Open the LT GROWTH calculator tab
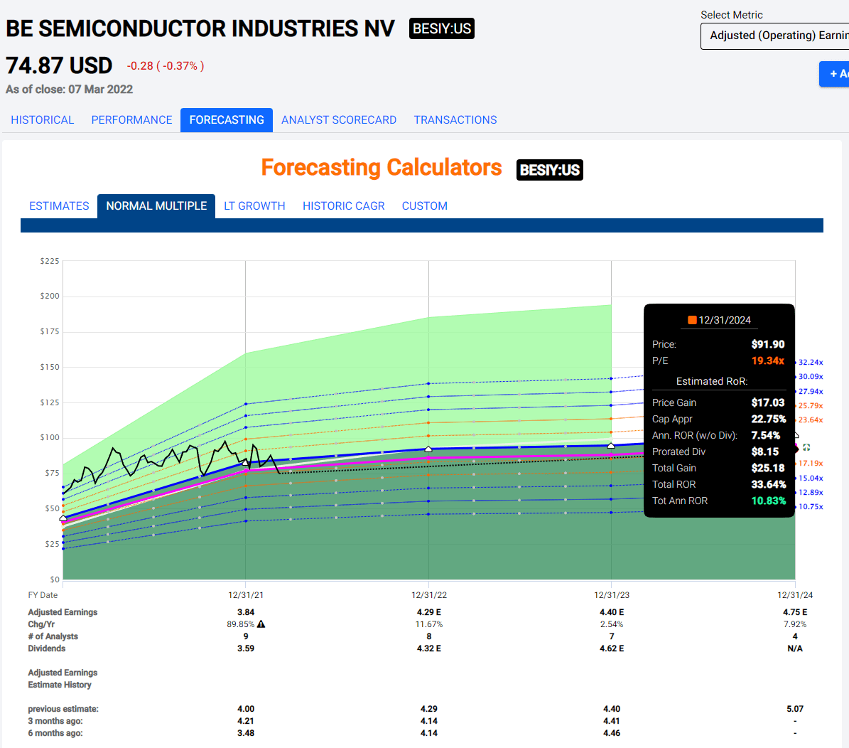849x748 pixels. [x=254, y=206]
